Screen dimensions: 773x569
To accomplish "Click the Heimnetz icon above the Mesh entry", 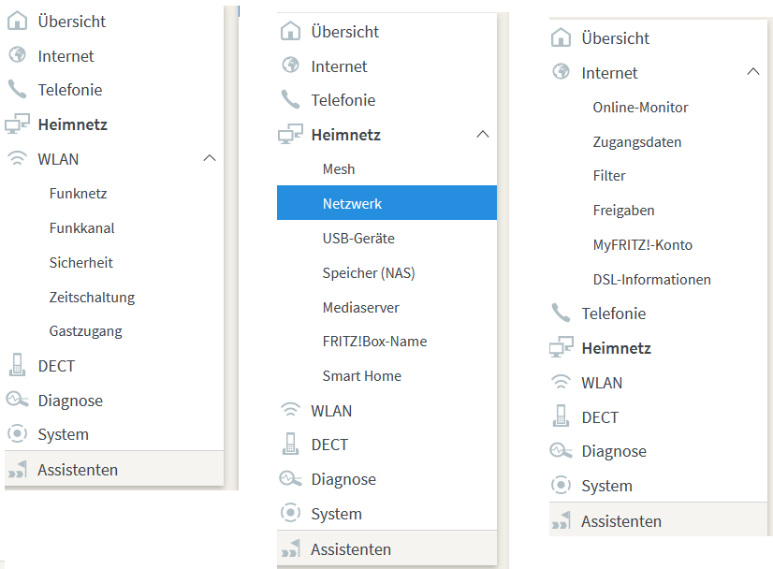I will point(291,135).
